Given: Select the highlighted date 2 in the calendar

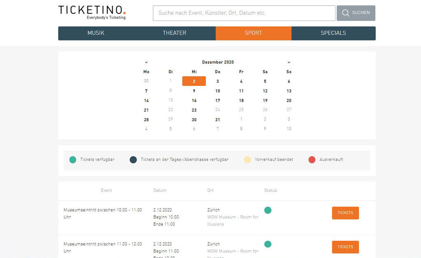Looking at the screenshot, I should (x=194, y=81).
